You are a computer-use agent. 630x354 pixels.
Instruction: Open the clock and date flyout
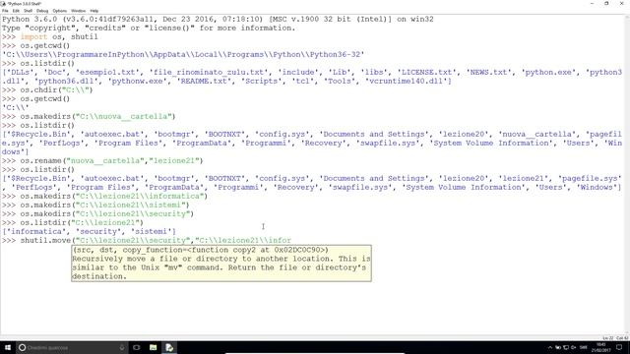601,347
